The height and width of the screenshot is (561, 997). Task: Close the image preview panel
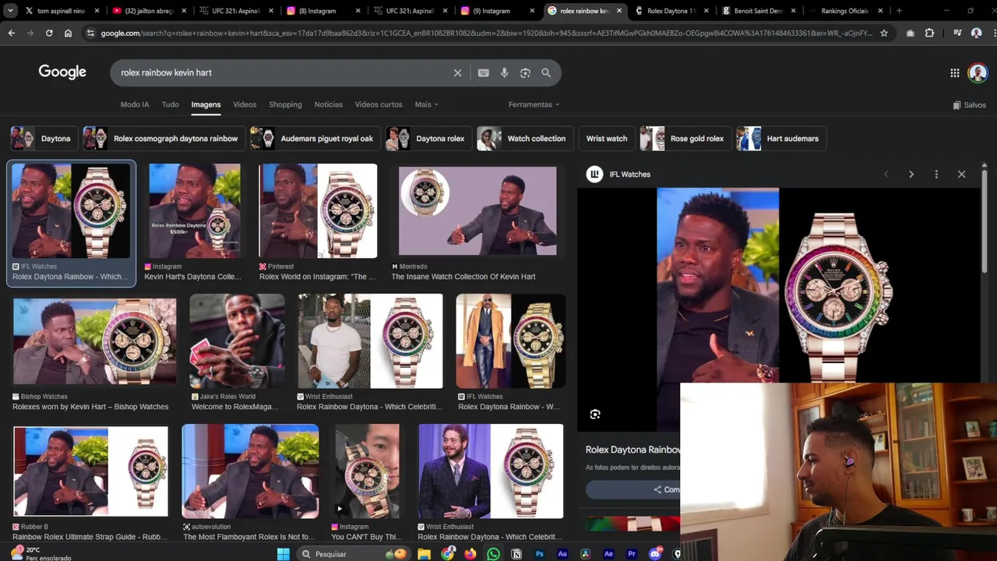(962, 175)
